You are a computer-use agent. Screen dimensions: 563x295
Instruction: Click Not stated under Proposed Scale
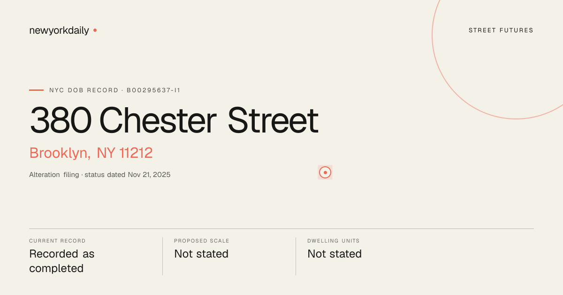point(201,254)
